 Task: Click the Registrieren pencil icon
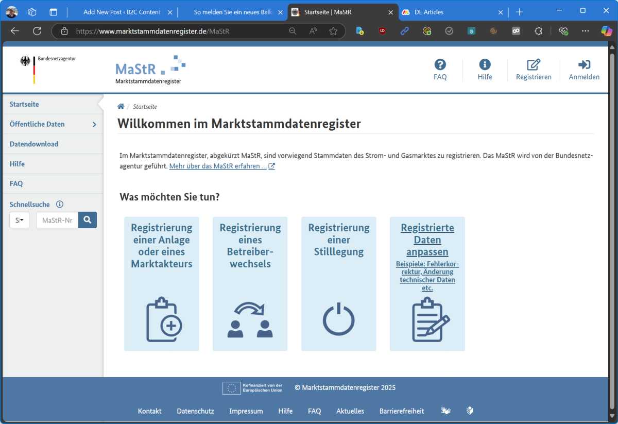click(534, 64)
